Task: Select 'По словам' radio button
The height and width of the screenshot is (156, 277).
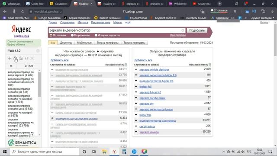Action: pos(51,36)
